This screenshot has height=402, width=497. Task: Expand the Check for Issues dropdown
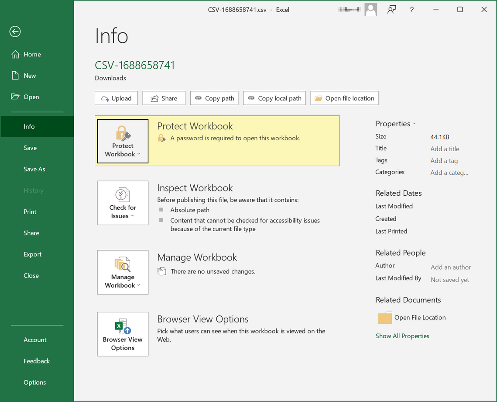tap(123, 203)
